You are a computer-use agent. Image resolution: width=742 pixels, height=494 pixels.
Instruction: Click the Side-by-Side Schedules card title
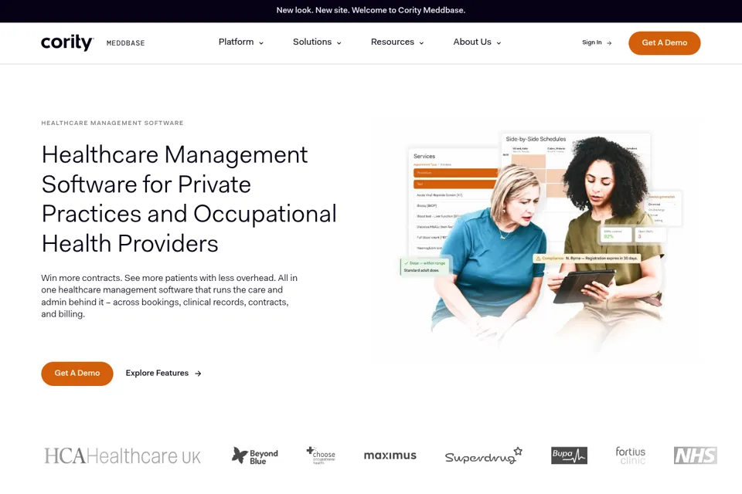click(536, 139)
